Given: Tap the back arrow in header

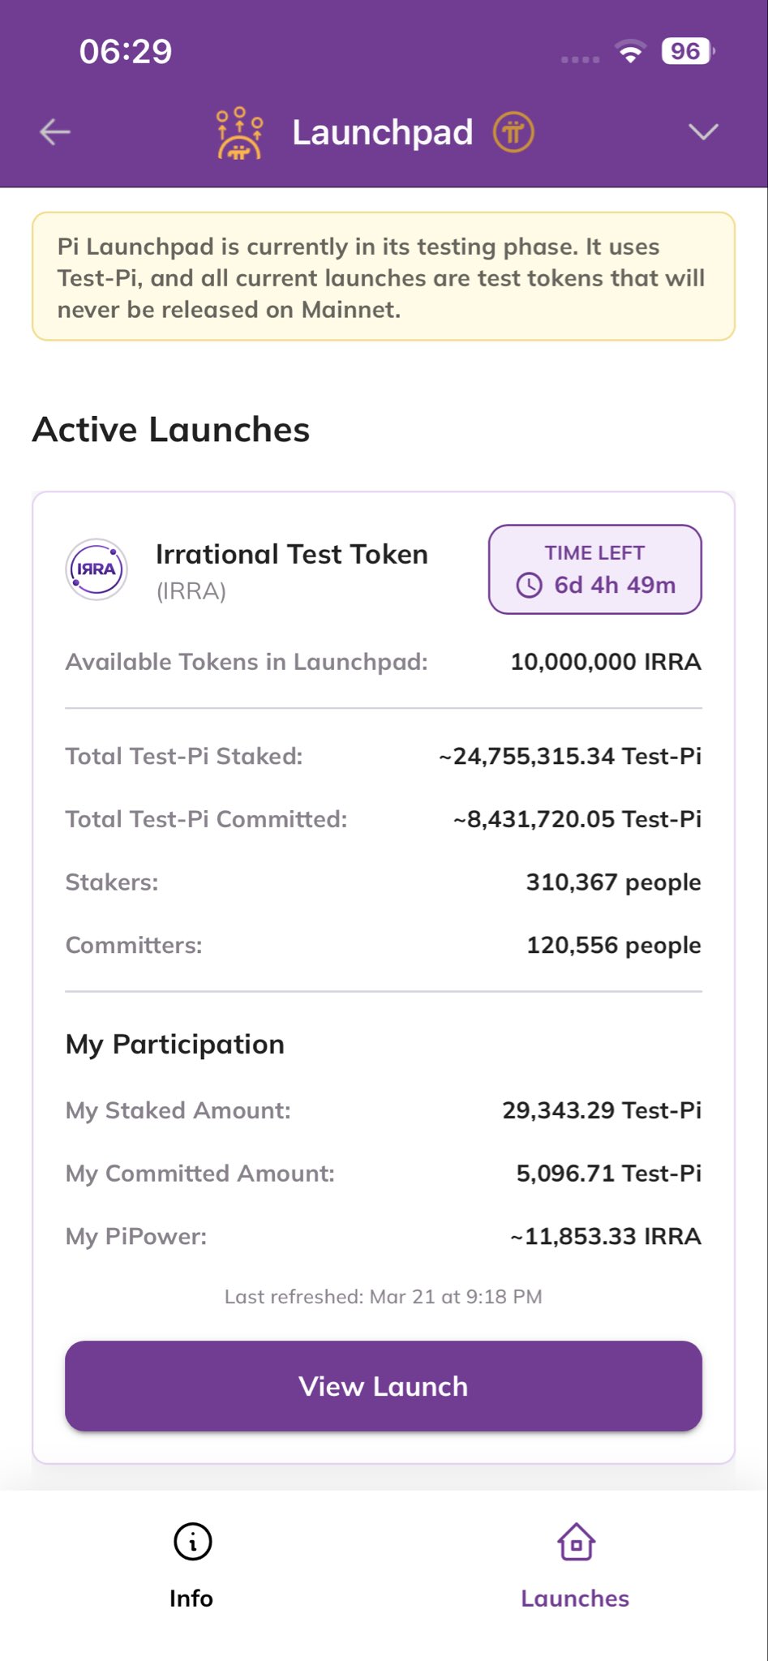Looking at the screenshot, I should pyautogui.click(x=55, y=131).
